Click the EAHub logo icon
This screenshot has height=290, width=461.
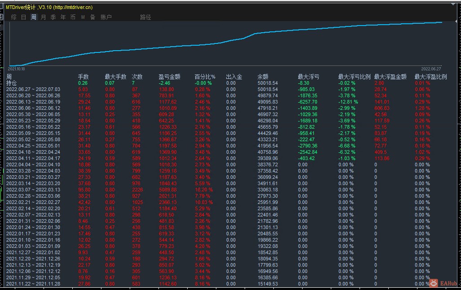[x=434, y=283]
